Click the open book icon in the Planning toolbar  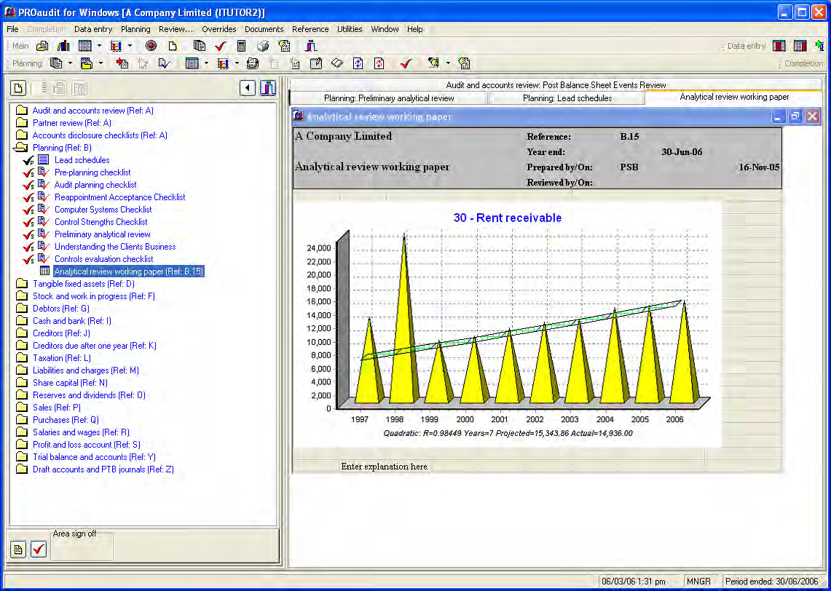[x=337, y=63]
